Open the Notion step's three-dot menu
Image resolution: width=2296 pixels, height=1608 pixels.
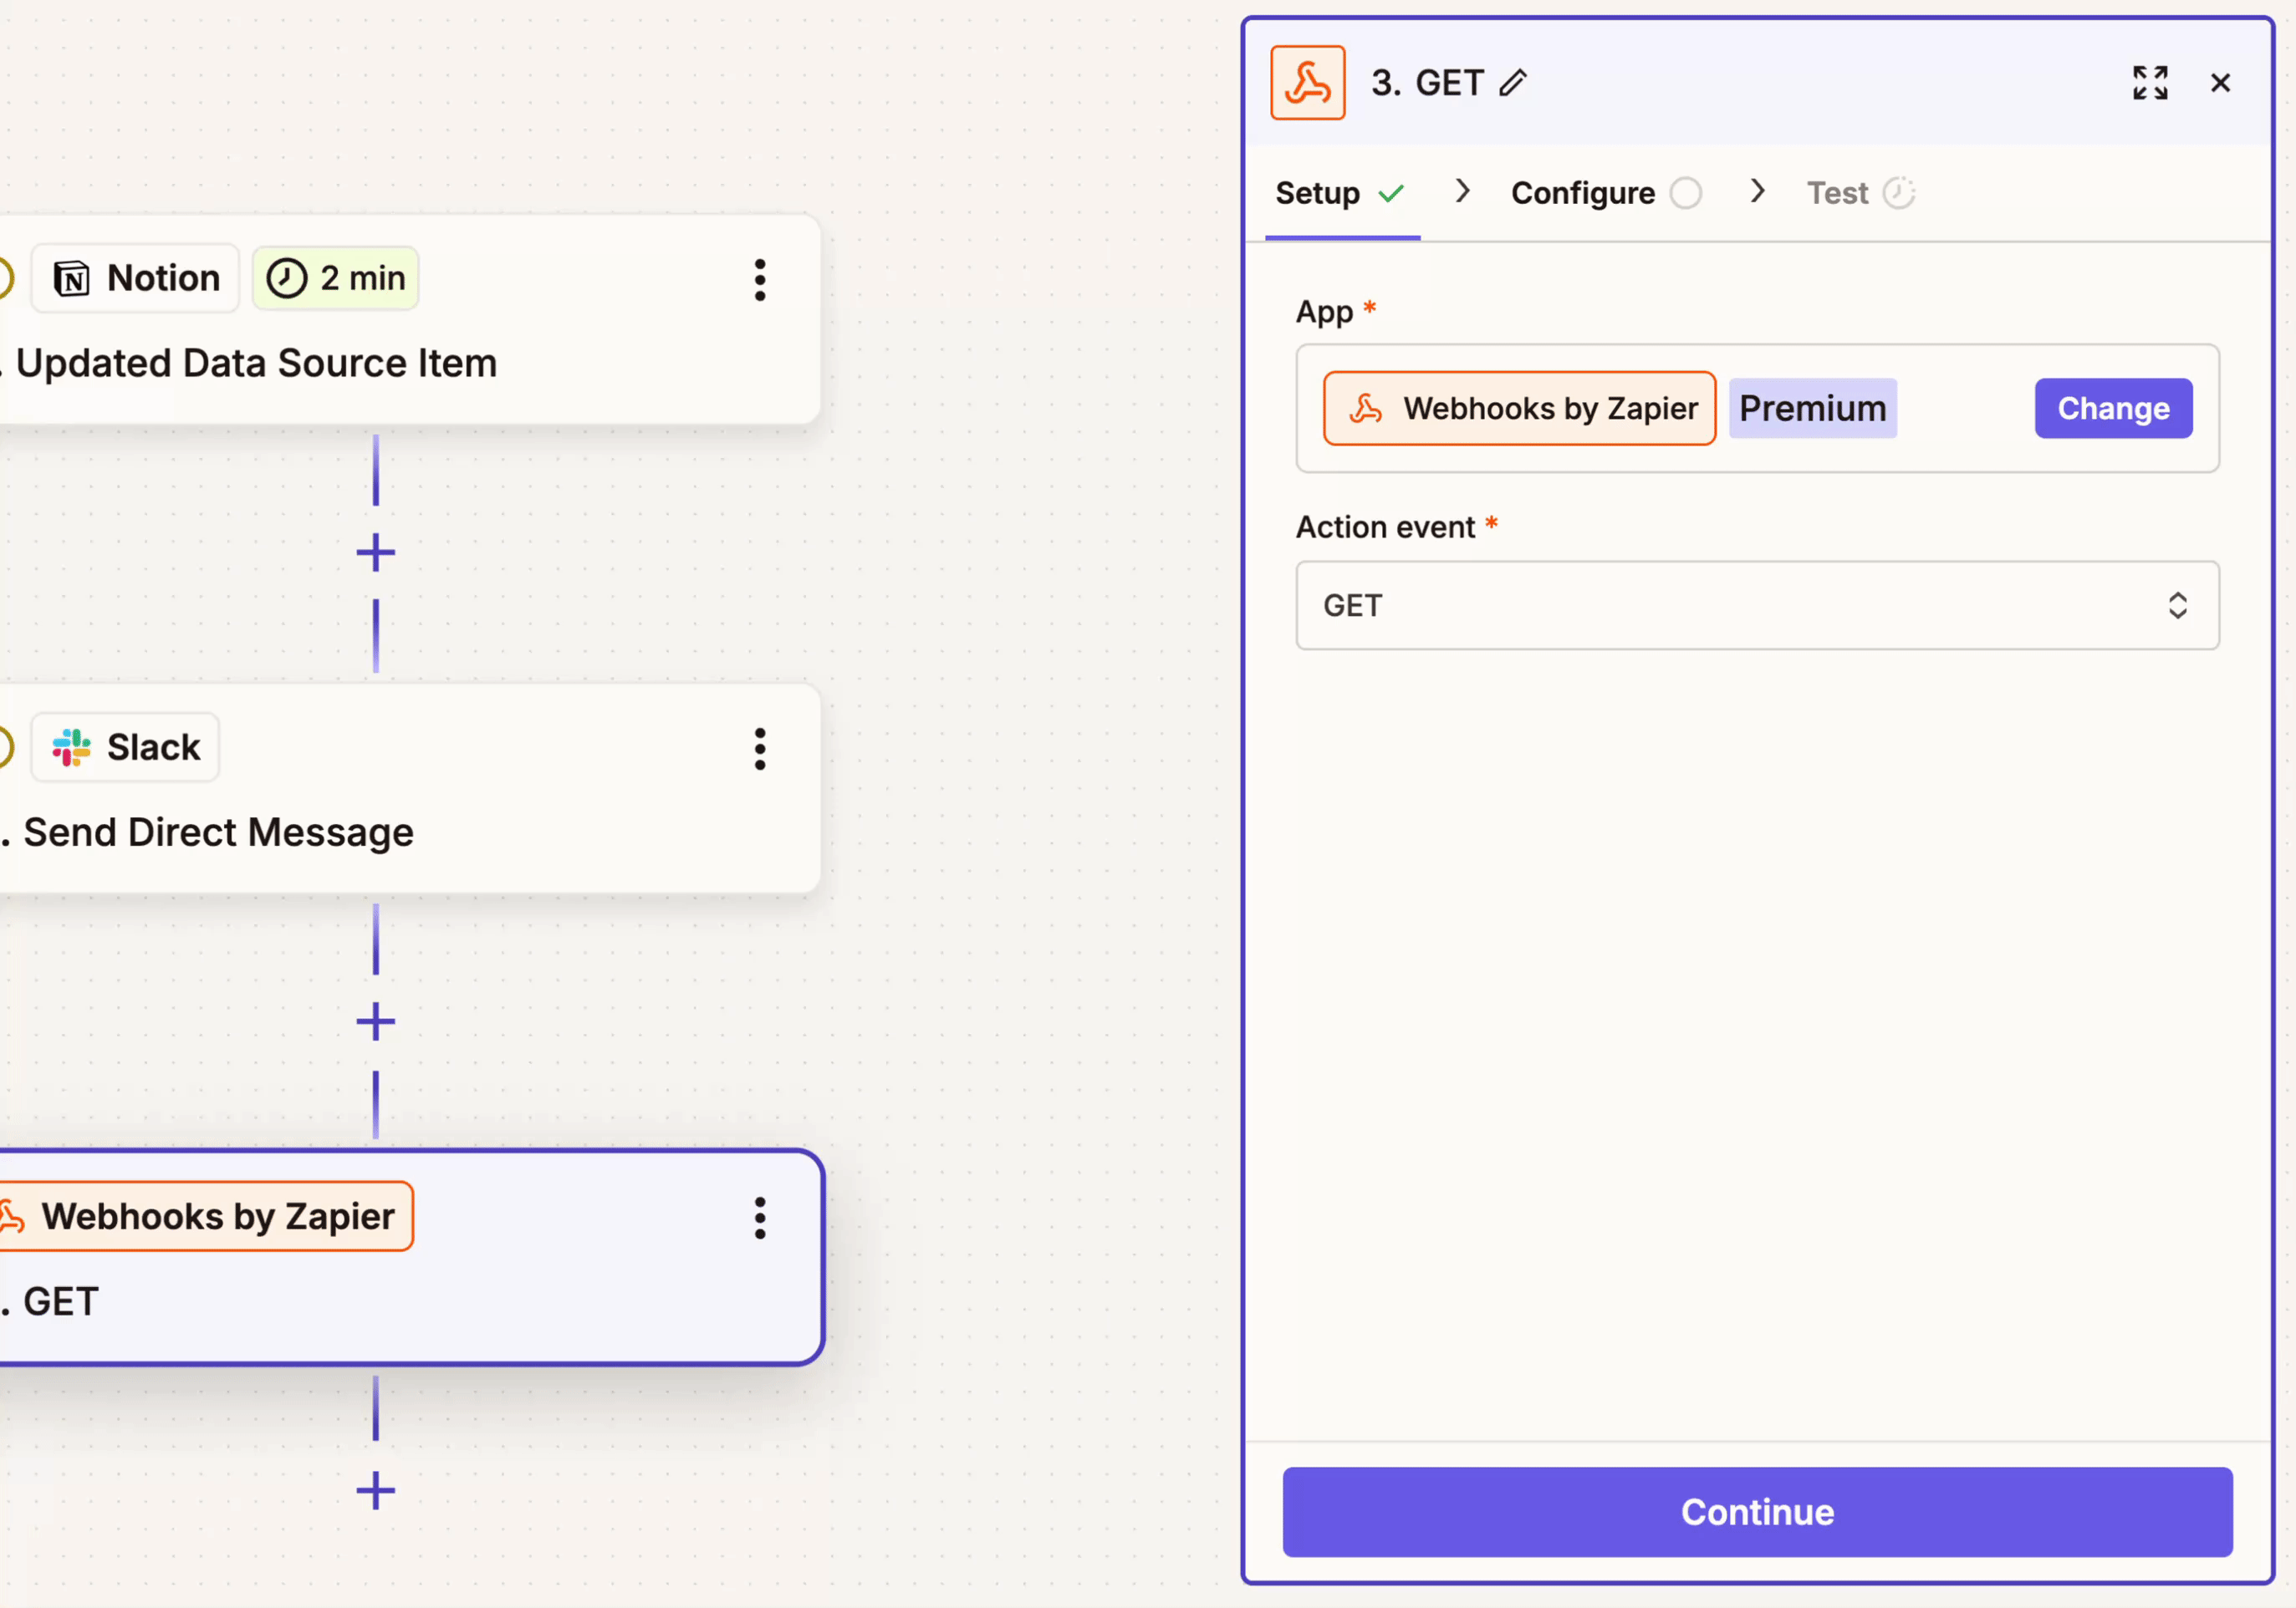click(760, 280)
